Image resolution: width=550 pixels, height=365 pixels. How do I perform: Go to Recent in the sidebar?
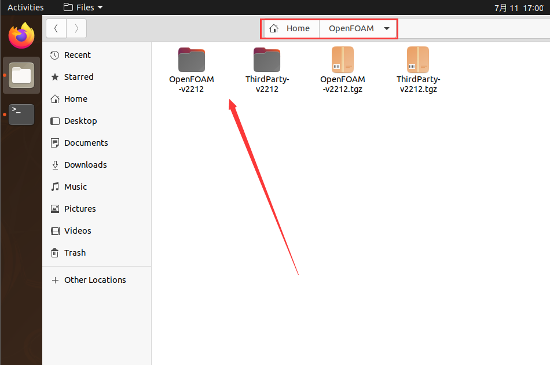coord(77,55)
